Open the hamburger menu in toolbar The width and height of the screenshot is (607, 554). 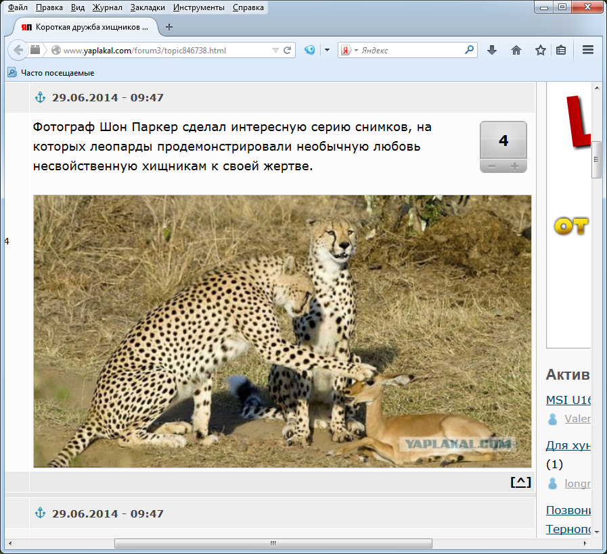587,50
